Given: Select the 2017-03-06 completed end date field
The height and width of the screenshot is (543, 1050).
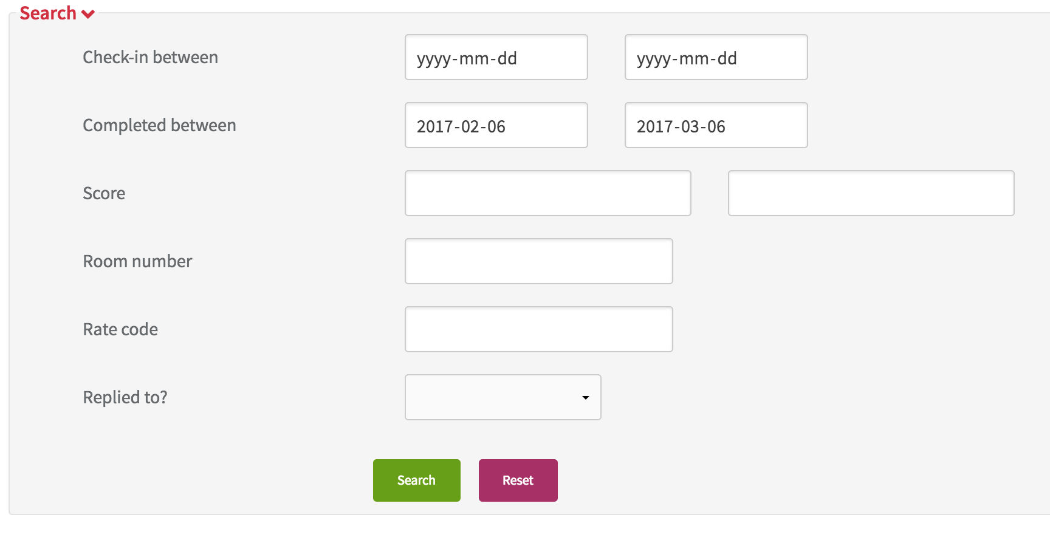Looking at the screenshot, I should (x=716, y=125).
